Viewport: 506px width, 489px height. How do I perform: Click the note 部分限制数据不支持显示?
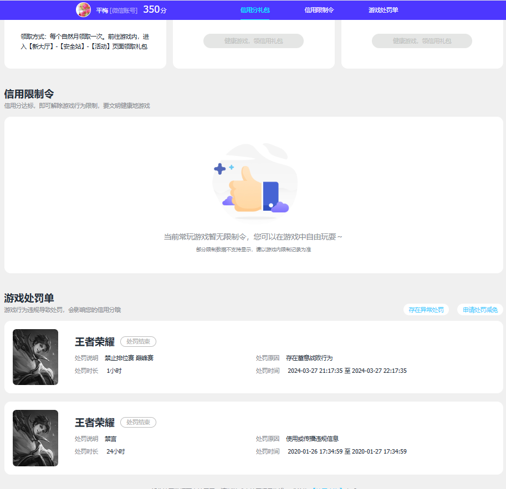point(253,249)
